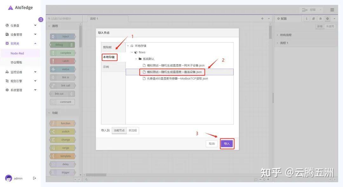Viewport: 343px width, 187px height.
Task: Click the gear icon in the 配置 panel header
Action: pos(327,18)
